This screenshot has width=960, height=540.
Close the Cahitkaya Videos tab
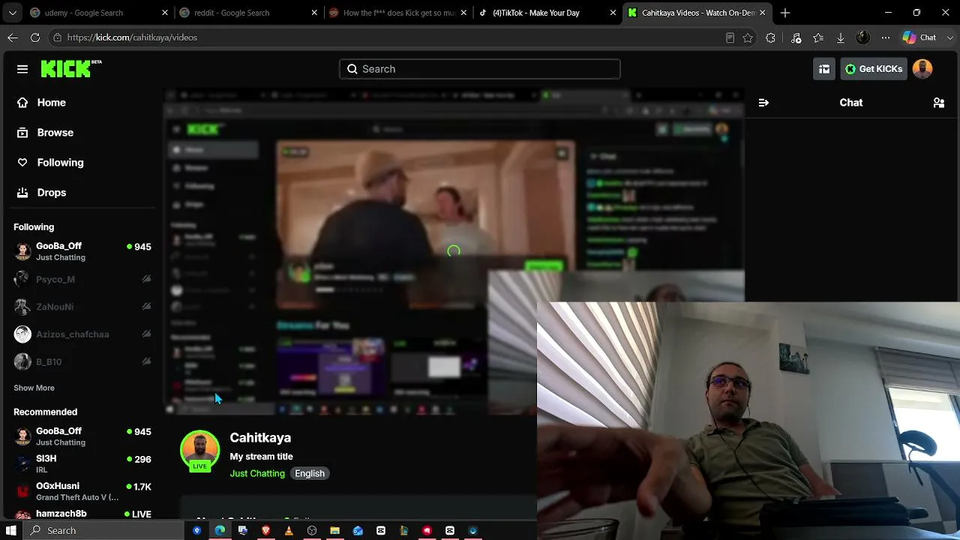[762, 13]
